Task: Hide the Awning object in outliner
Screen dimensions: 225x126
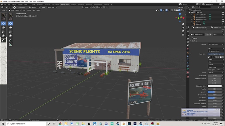Action: (x=223, y=22)
